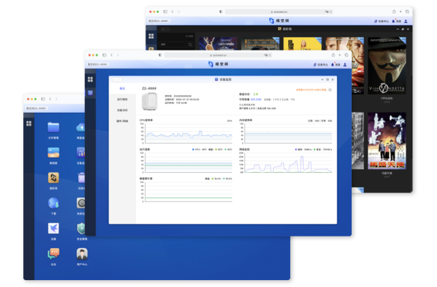Switch to the 运行策略 tab

122,99
